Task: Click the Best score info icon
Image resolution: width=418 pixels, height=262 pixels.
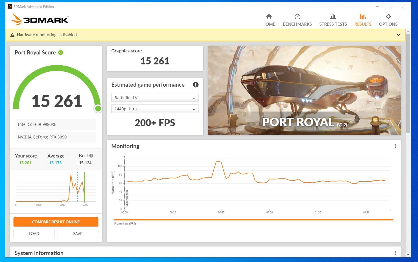Action: coord(91,156)
